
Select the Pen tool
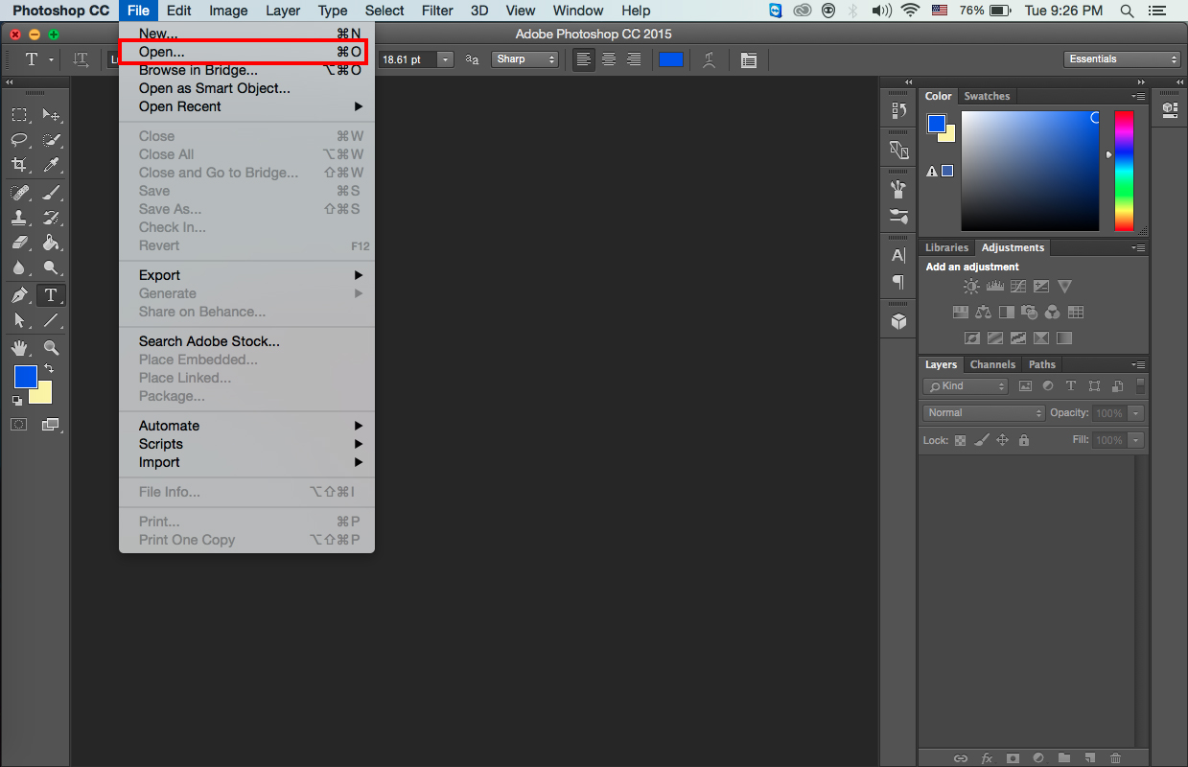[19, 295]
